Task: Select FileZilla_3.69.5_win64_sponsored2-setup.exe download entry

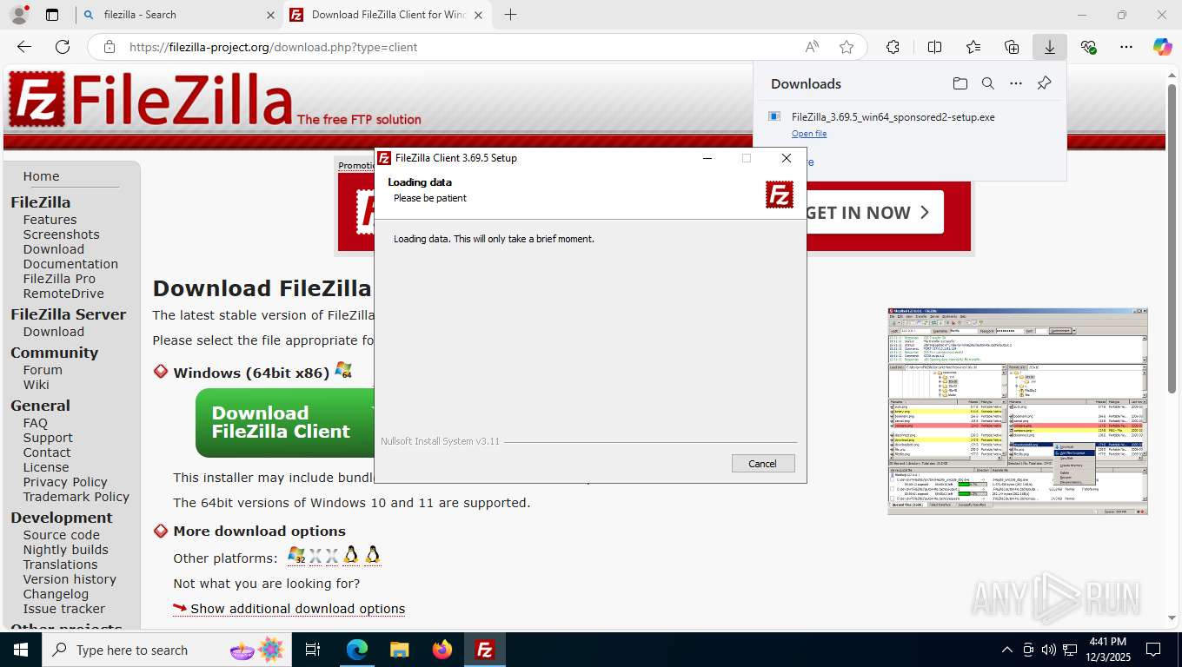Action: (909, 125)
